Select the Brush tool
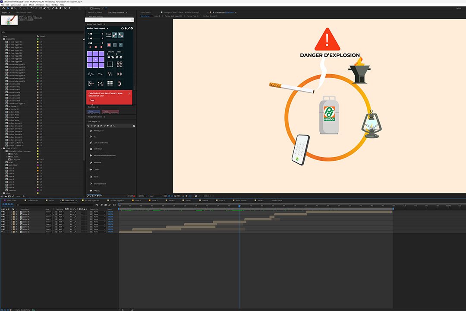Image resolution: width=466 pixels, height=311 pixels. [53, 8]
